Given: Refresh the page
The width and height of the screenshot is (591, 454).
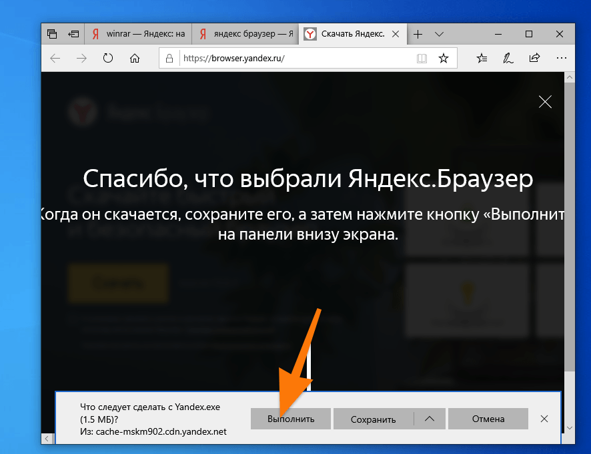Looking at the screenshot, I should (x=108, y=58).
